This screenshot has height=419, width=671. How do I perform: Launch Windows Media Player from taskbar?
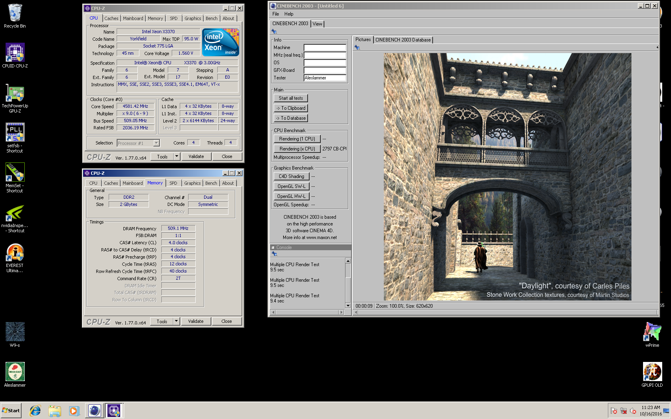click(74, 411)
